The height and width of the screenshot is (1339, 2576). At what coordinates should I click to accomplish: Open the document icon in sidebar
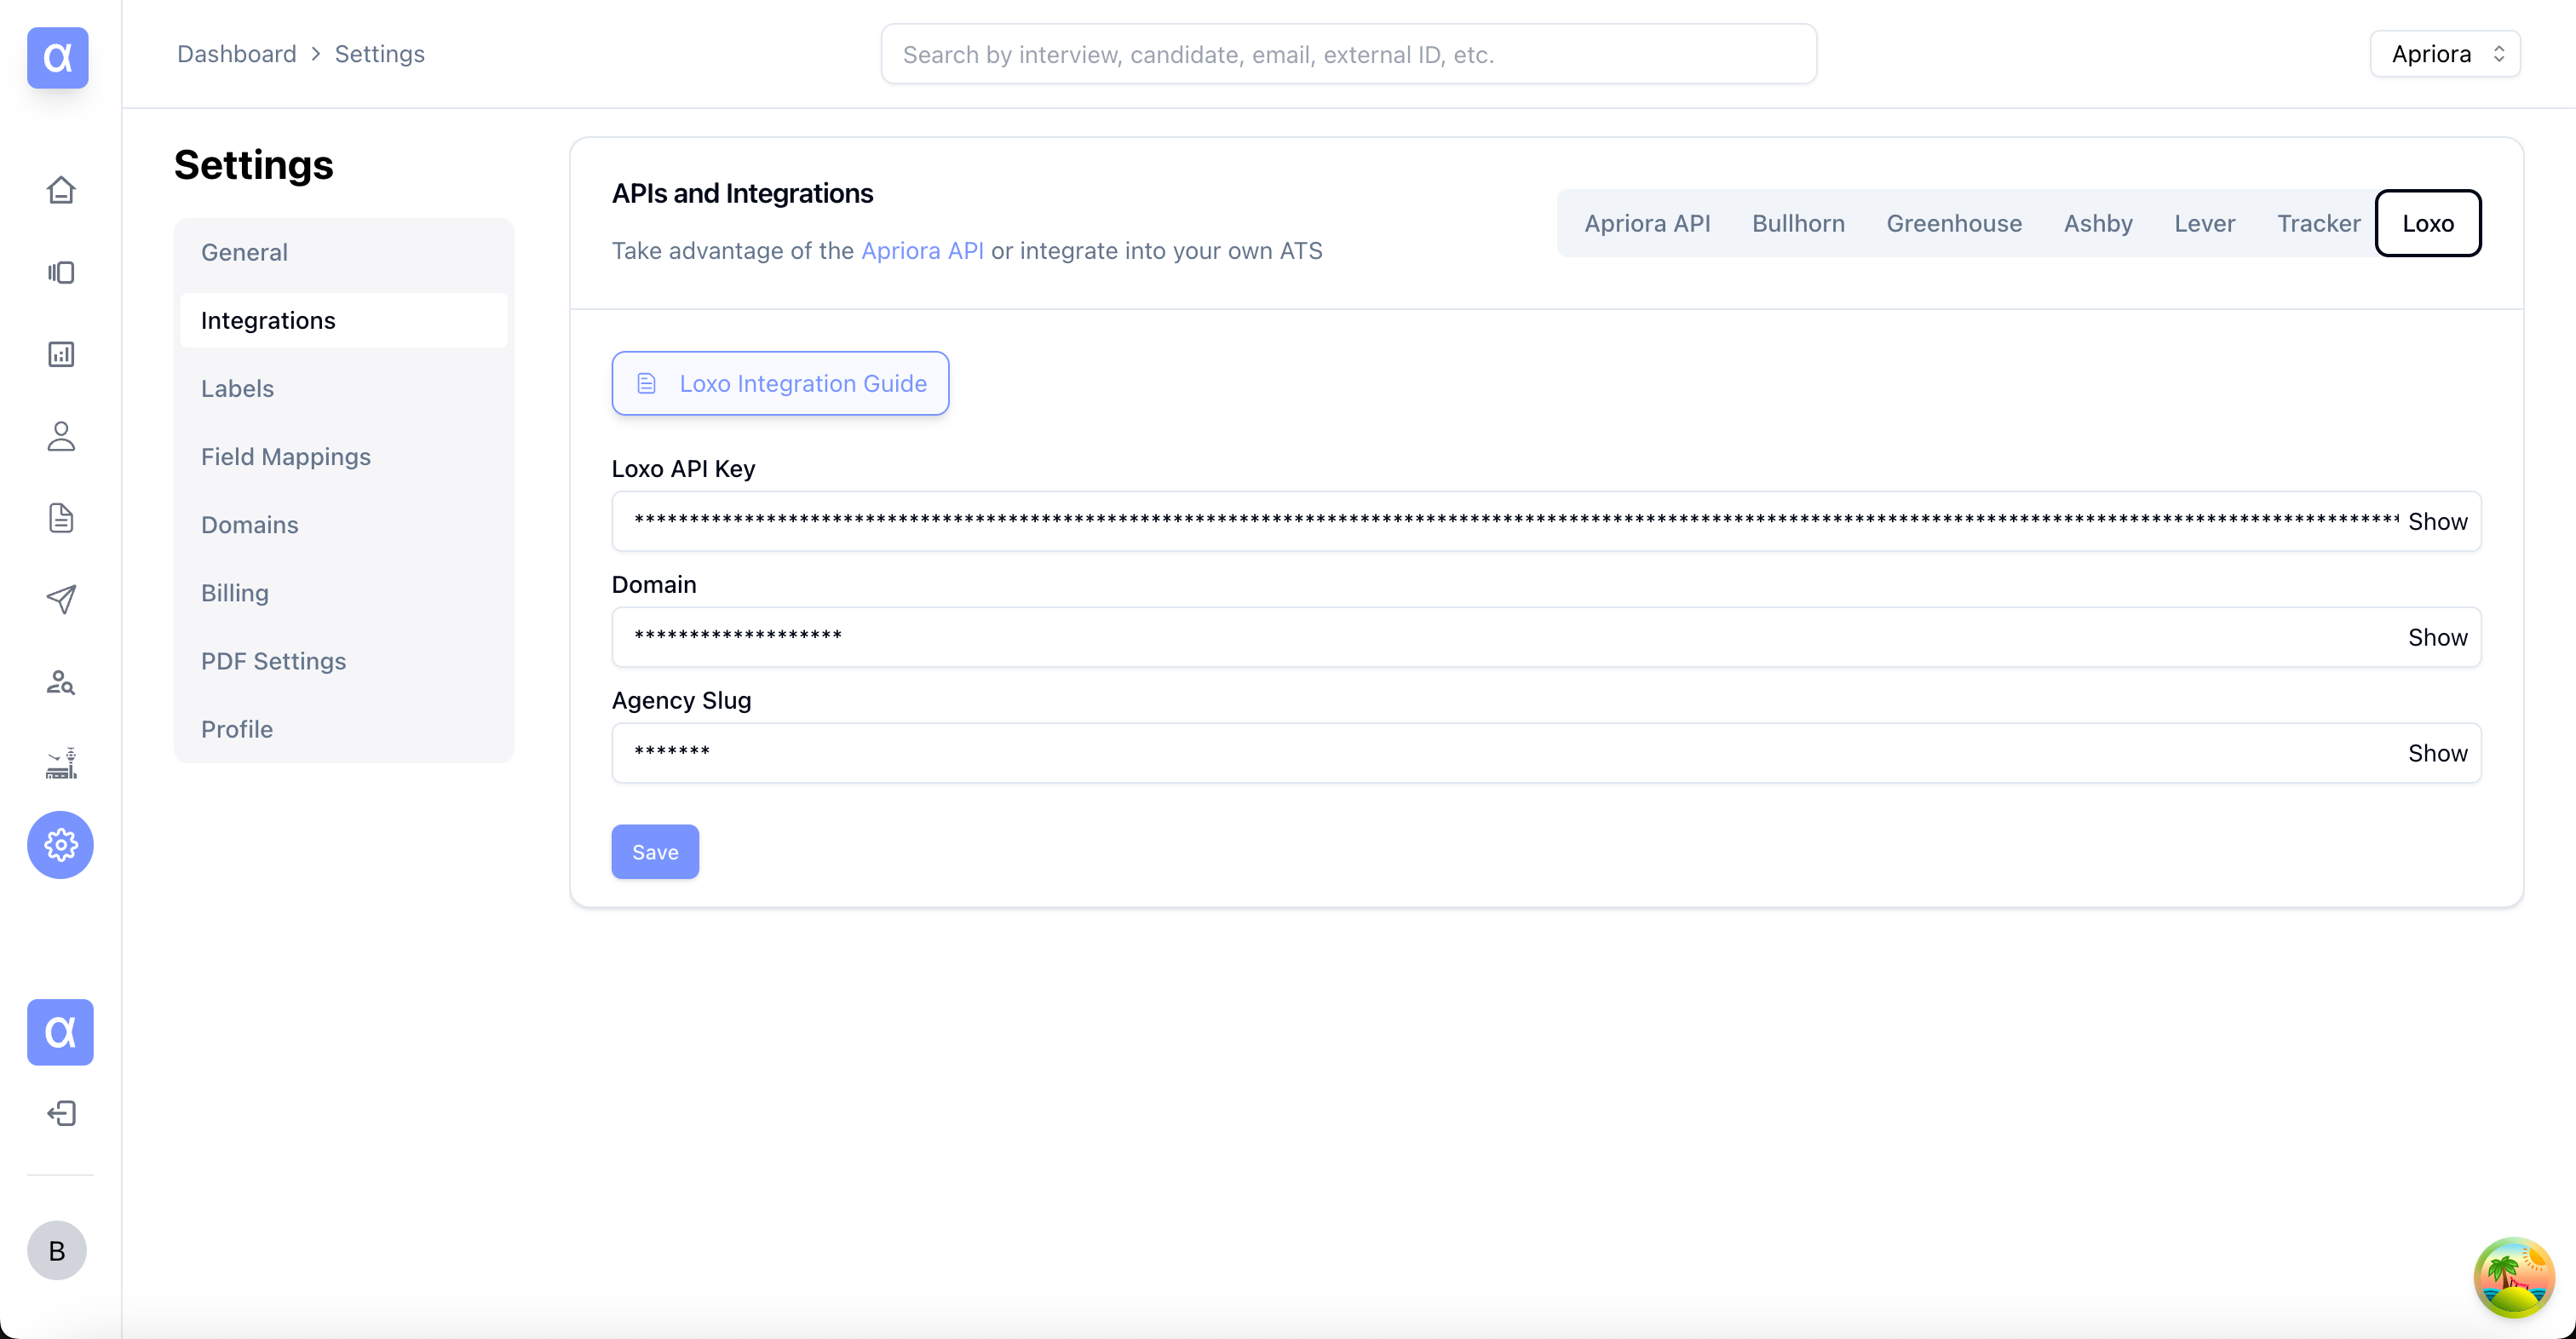61,518
